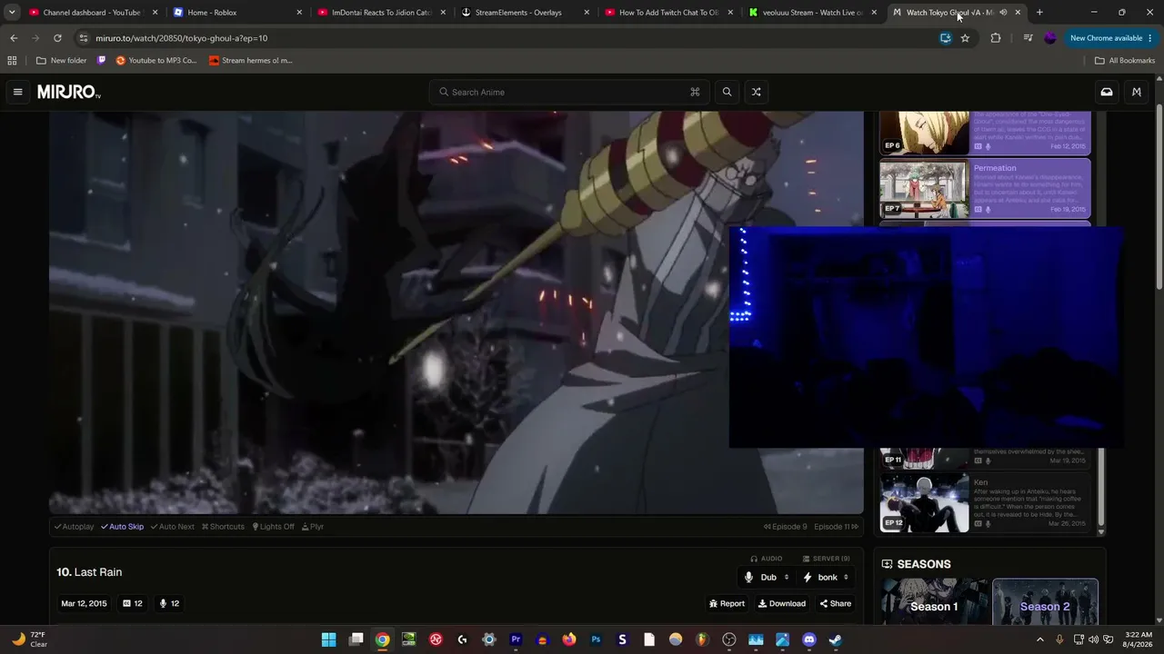Pick a random anime with shuffle icon
Image resolution: width=1164 pixels, height=654 pixels.
[756, 92]
